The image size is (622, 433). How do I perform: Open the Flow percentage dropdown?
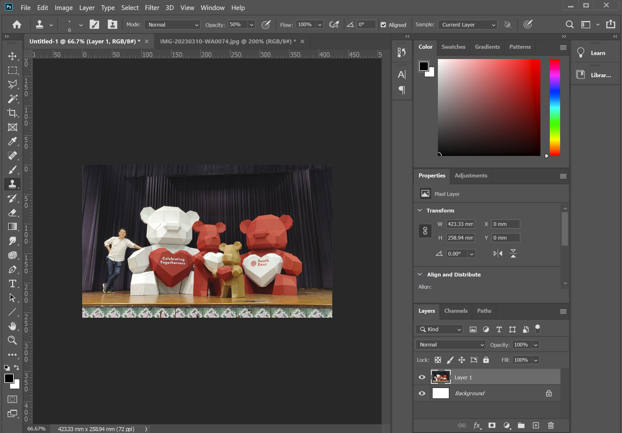(320, 25)
